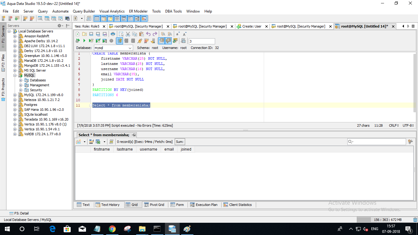
Task: Open the F3: Projects side panel
Action: pyautogui.click(x=3, y=89)
